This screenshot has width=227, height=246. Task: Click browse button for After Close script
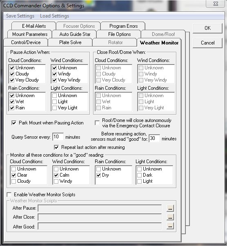click(170, 217)
